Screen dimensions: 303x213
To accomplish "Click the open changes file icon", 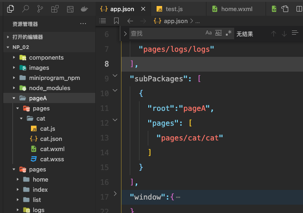I will click(285, 9).
